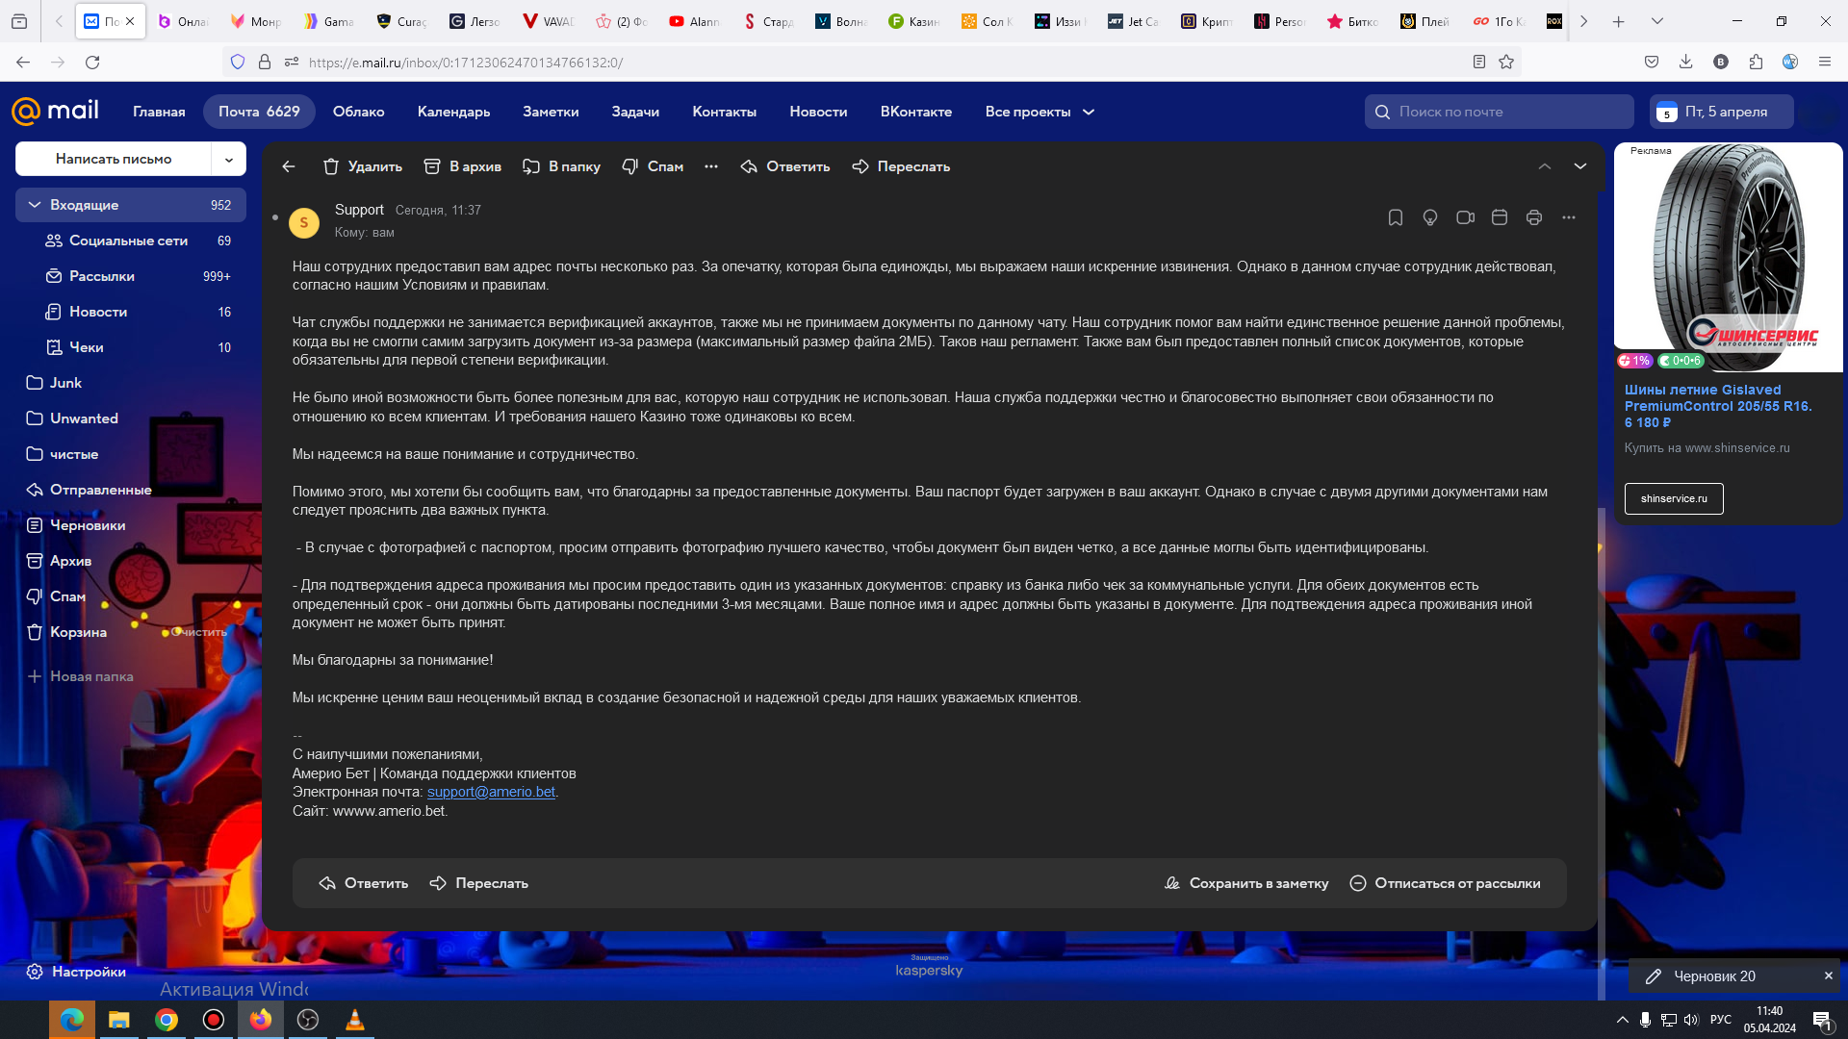Viewport: 1848px width, 1039px height.
Task: Click the calendar event icon in the email header
Action: (x=1500, y=217)
